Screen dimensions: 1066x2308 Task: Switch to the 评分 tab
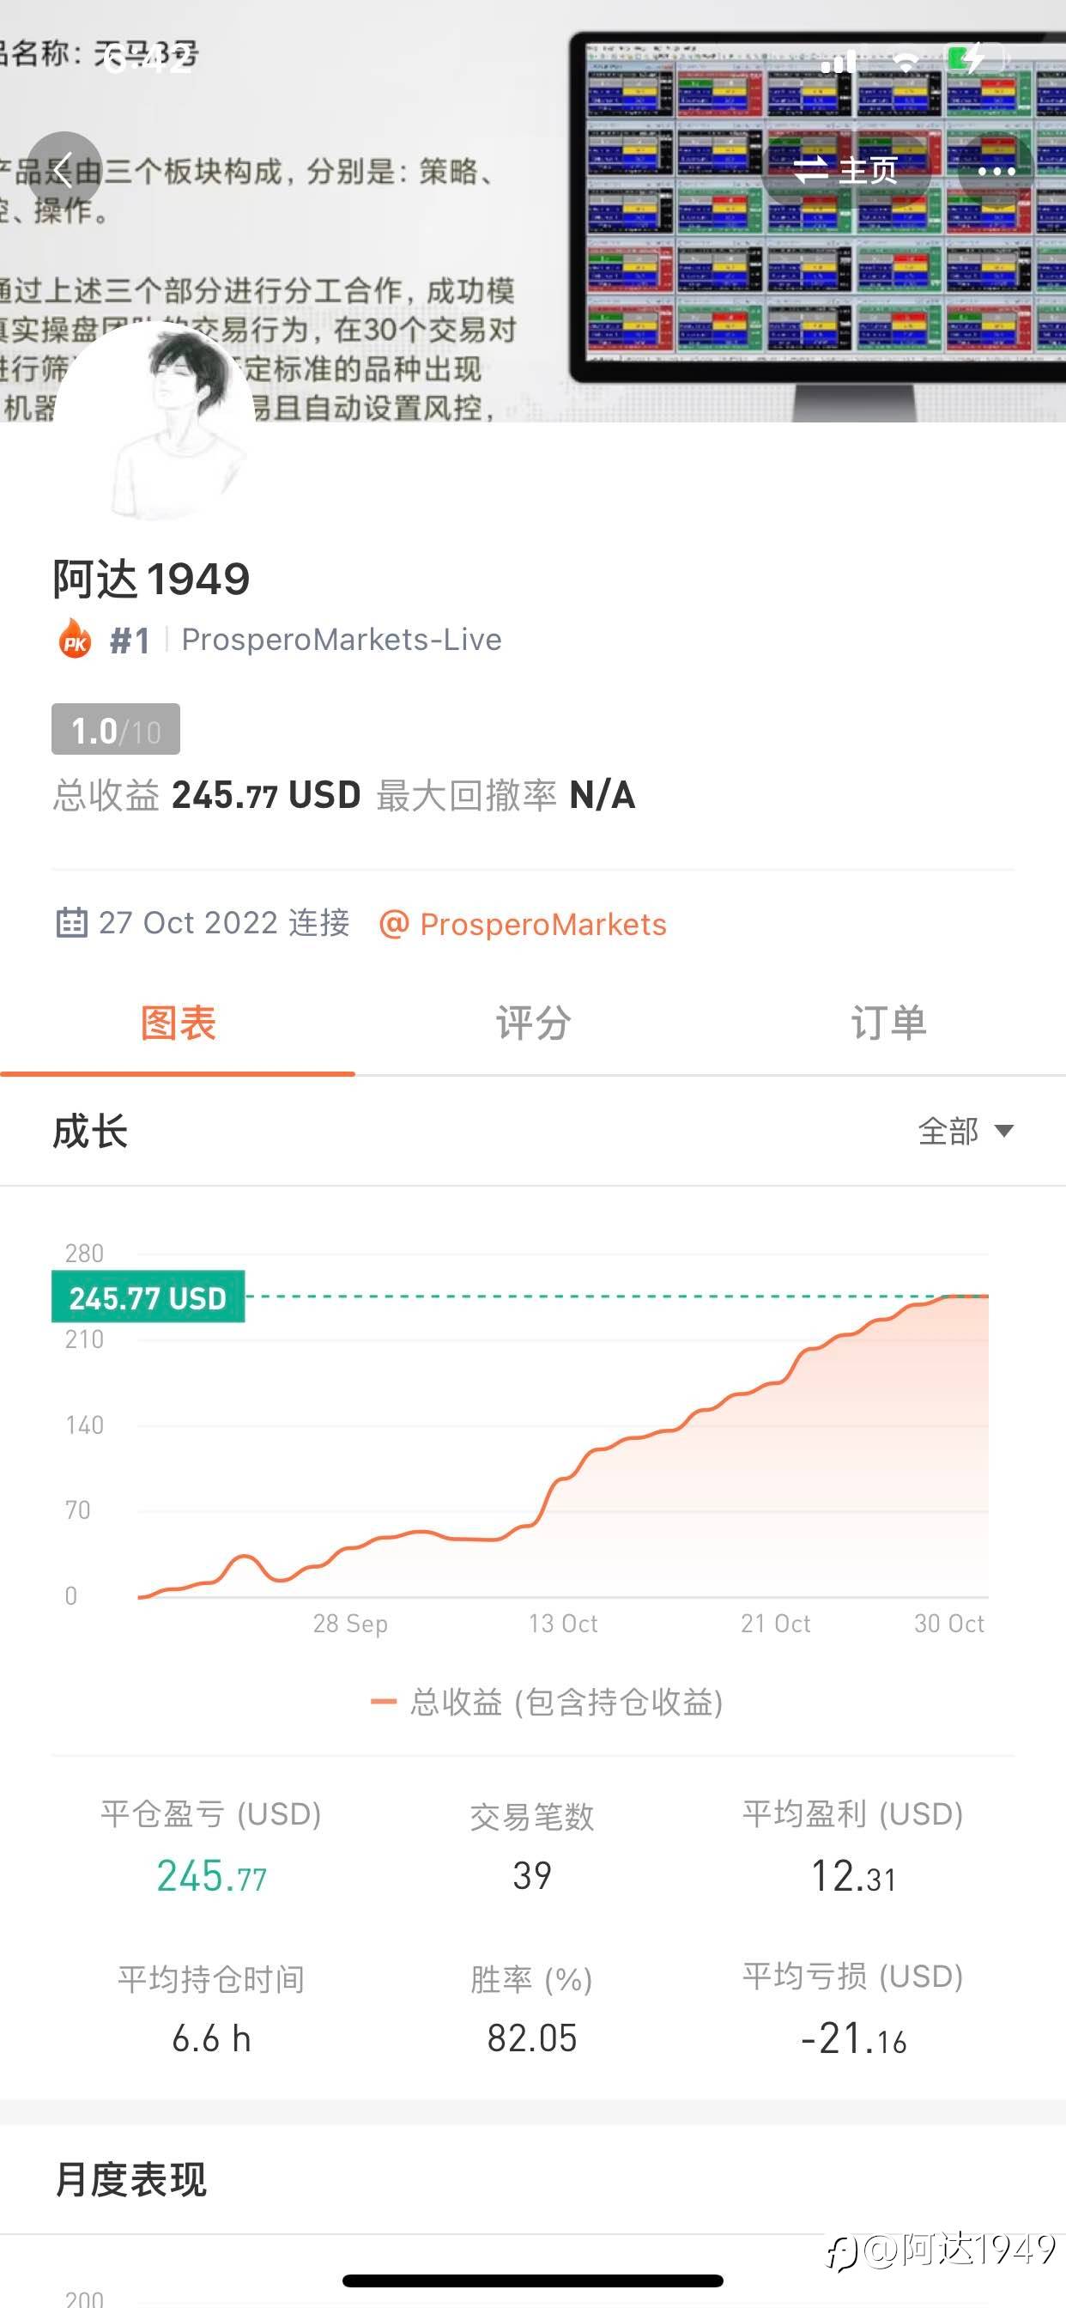tap(533, 1024)
